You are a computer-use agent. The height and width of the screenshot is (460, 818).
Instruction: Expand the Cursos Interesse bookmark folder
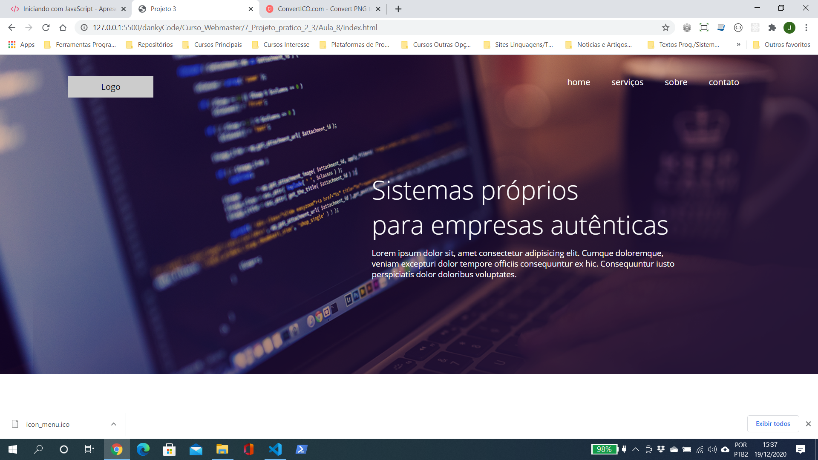[280, 45]
